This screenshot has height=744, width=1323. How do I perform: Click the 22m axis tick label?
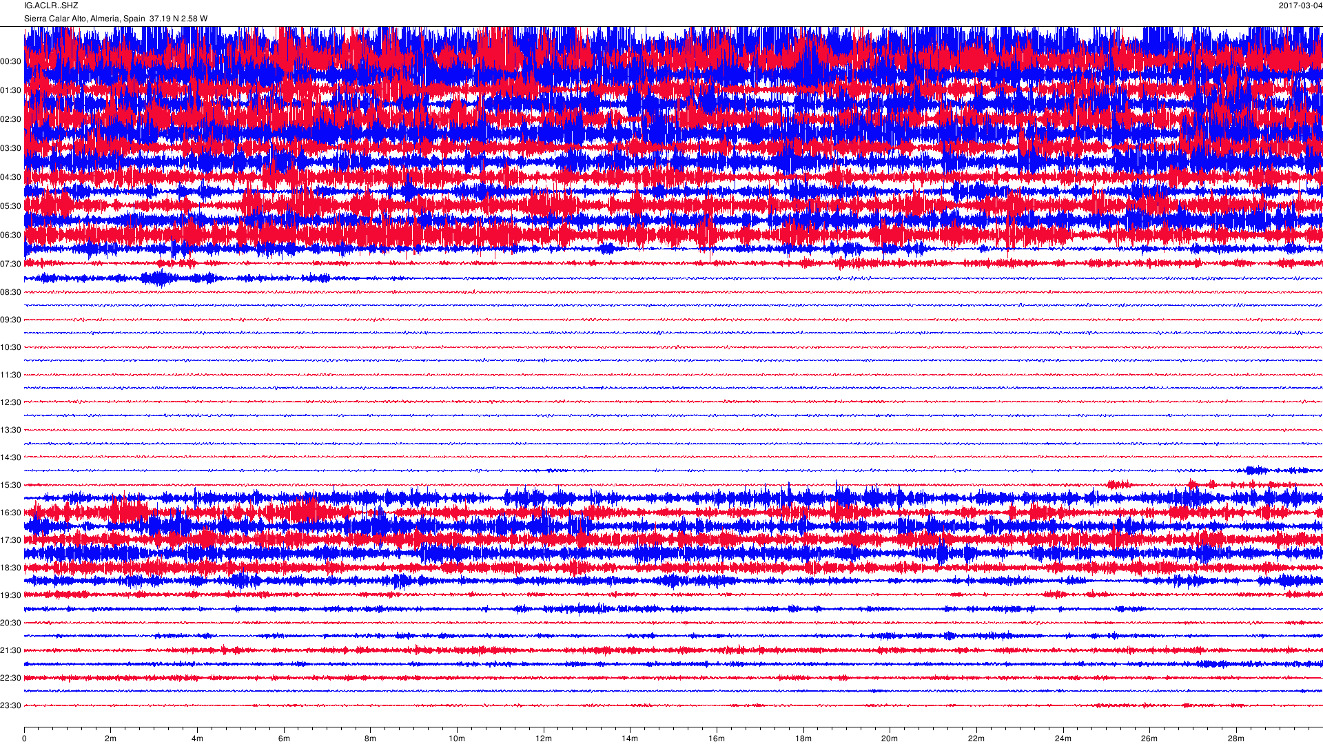point(976,738)
